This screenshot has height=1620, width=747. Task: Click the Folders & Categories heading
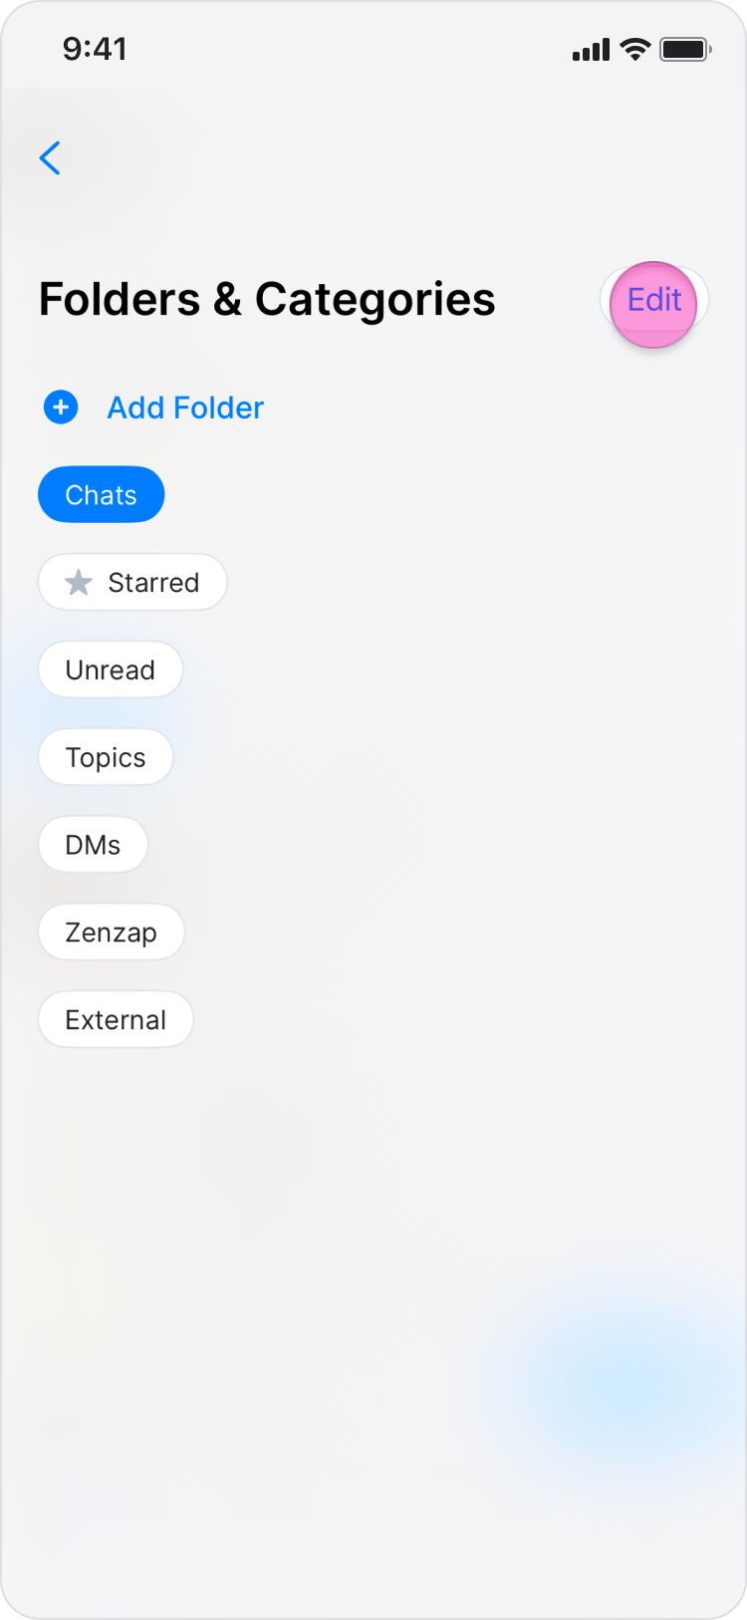267,300
